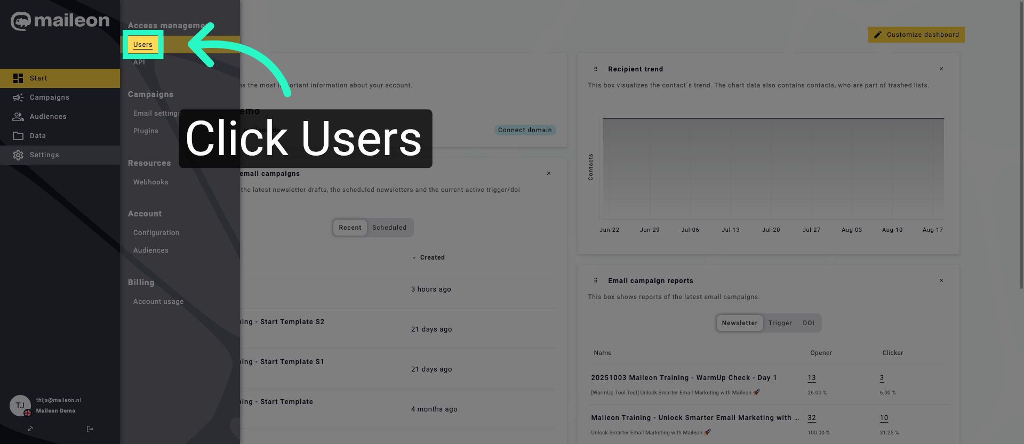Select Newsletter reports tab
This screenshot has width=1024, height=444.
pyautogui.click(x=740, y=323)
